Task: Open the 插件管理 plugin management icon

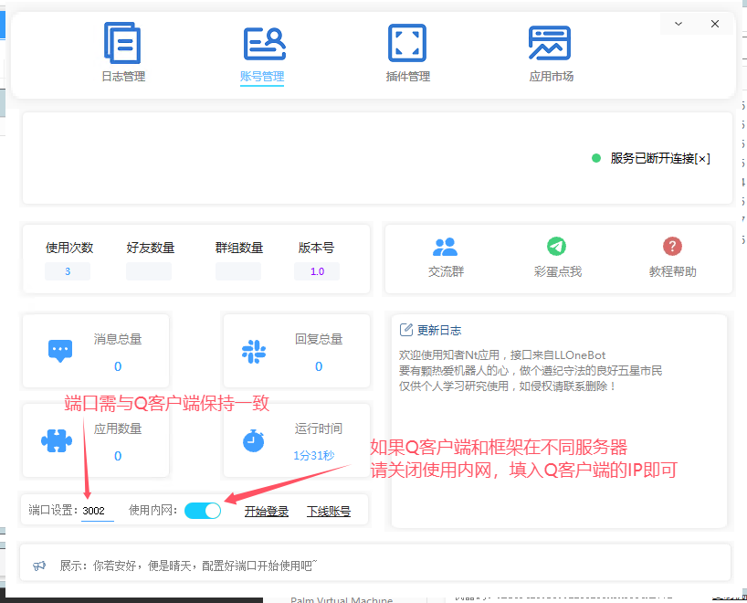Action: click(407, 43)
